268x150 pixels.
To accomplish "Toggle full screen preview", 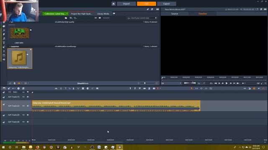I will pos(265,83).
